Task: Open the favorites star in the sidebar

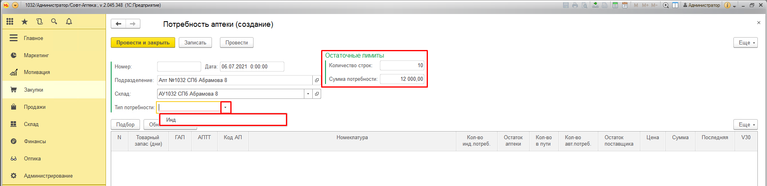Action: tap(25, 22)
